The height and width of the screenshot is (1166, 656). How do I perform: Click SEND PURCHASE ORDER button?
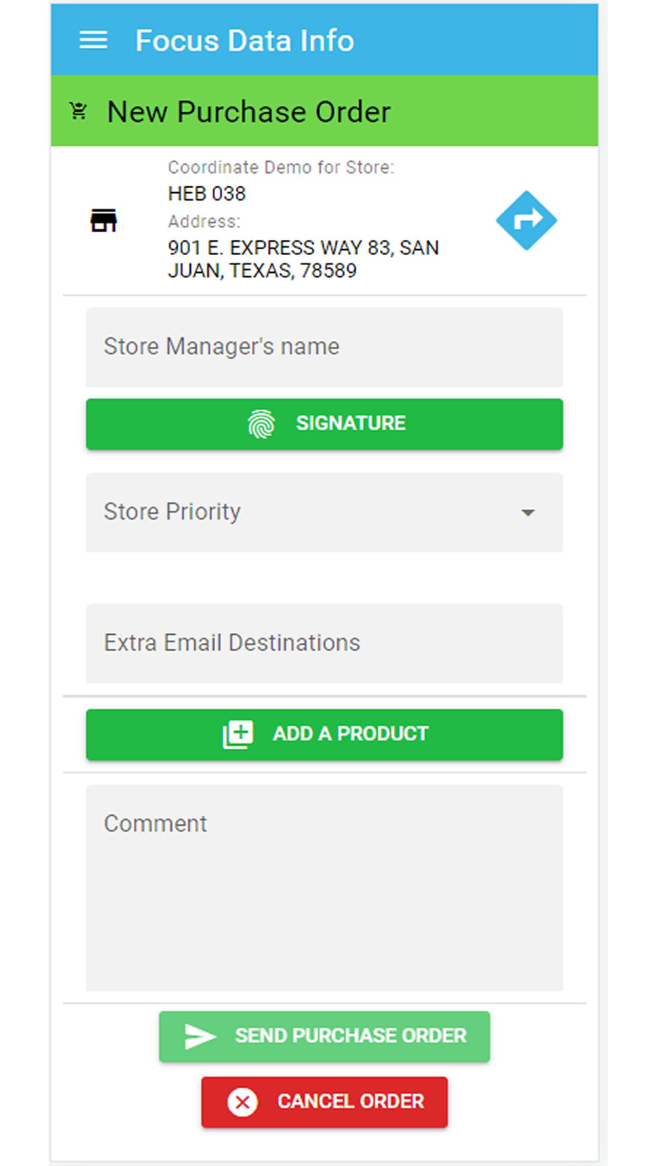point(324,1036)
